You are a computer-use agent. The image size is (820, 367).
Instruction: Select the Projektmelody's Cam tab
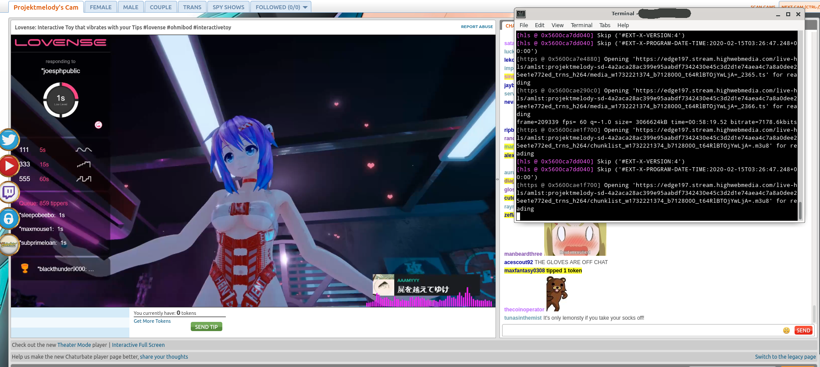click(x=46, y=7)
